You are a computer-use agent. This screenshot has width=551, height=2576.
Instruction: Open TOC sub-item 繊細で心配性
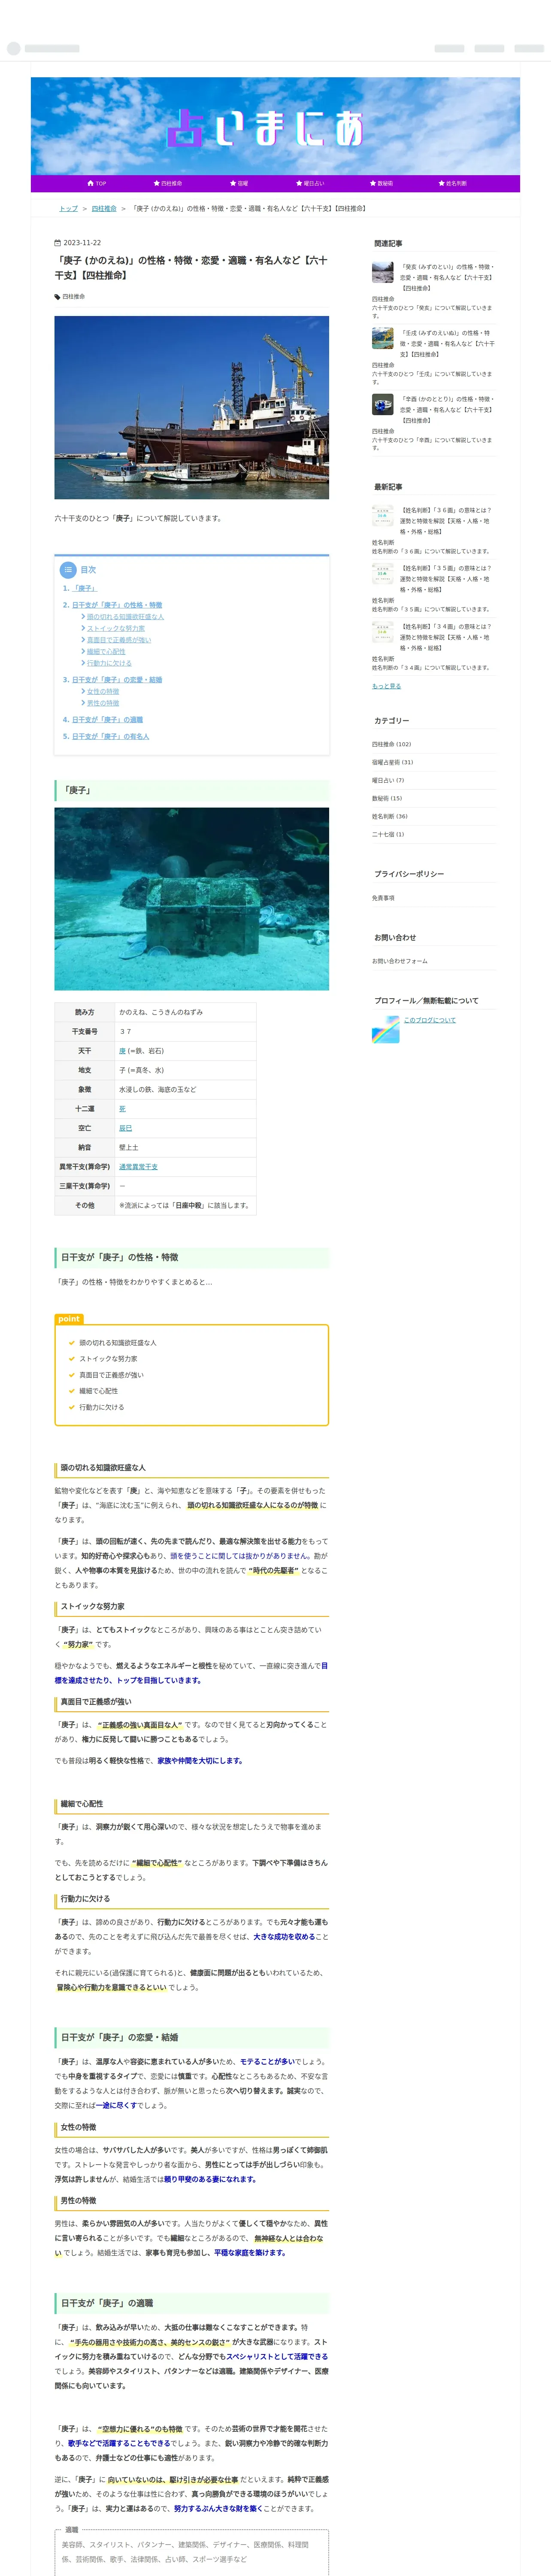[x=106, y=652]
